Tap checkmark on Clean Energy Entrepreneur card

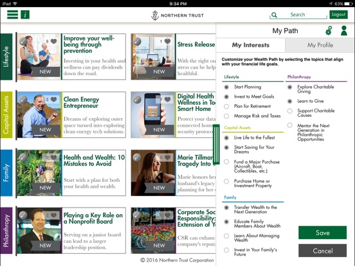23,100
